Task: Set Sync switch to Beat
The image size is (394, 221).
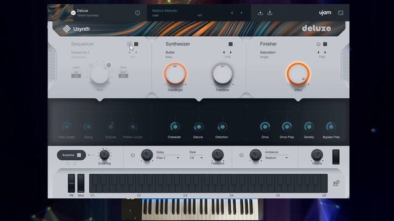Action: pos(123,72)
